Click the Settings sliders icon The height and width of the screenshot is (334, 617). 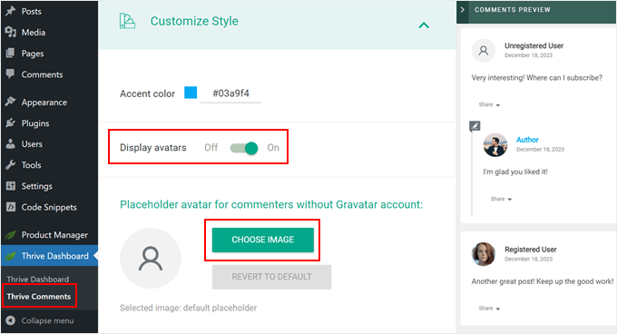tap(11, 186)
